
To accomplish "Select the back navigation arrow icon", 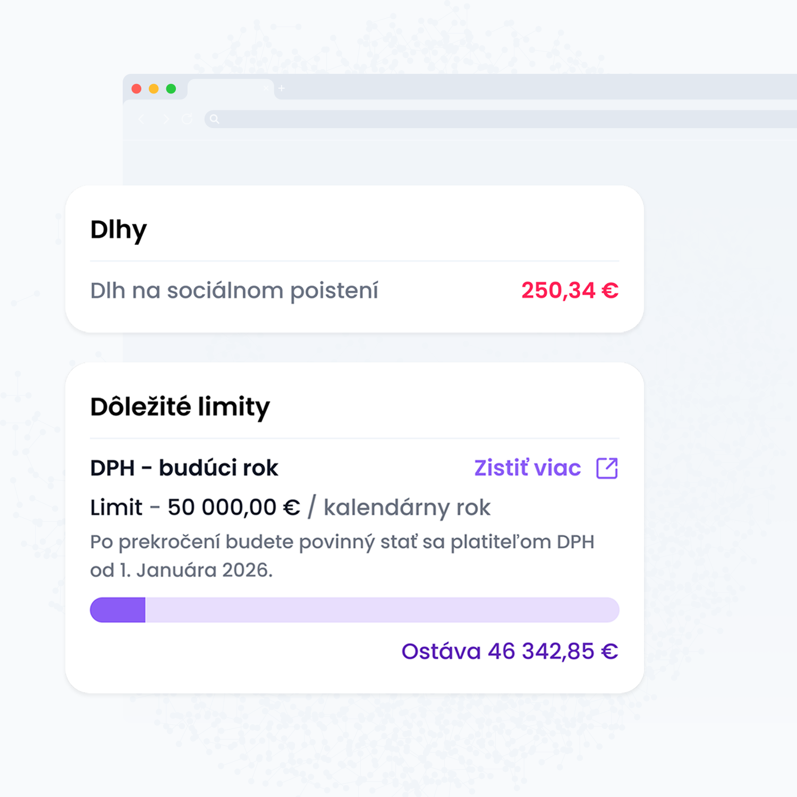I will [141, 120].
